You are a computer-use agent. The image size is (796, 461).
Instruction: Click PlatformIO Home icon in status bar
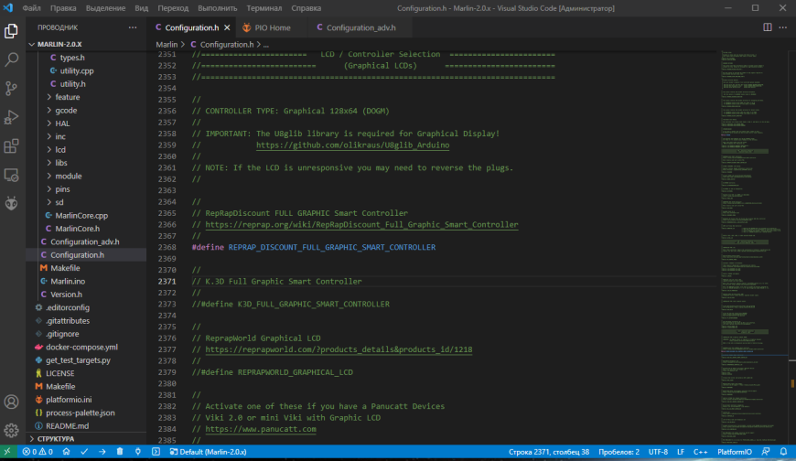66,451
